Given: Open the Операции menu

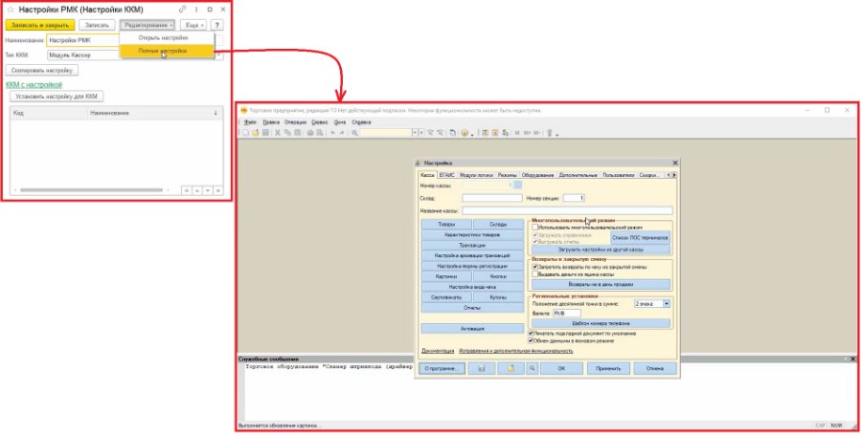Looking at the screenshot, I should click(x=295, y=122).
